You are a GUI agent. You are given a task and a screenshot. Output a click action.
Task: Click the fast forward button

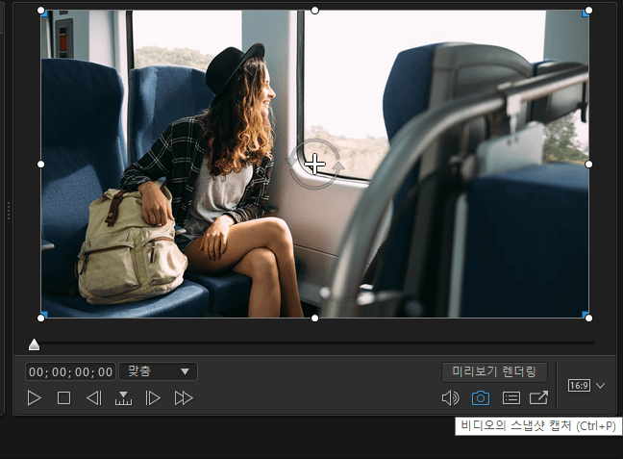(x=184, y=398)
